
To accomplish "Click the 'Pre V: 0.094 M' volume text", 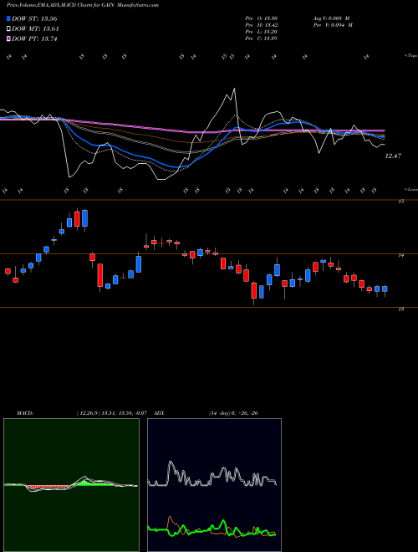I will click(333, 25).
